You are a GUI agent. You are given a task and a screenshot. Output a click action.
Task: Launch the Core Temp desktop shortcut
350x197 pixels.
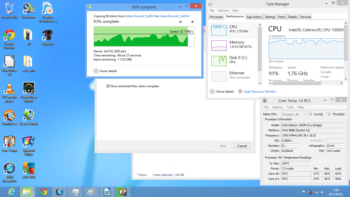pyautogui.click(x=9, y=144)
